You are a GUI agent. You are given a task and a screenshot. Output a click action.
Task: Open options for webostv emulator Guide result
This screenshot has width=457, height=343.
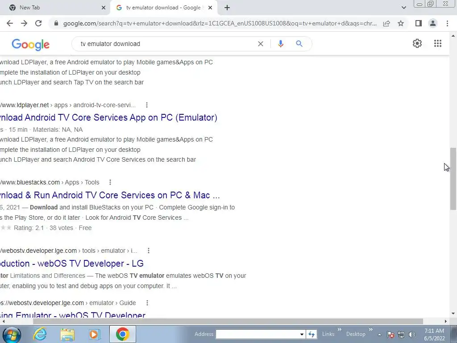click(x=147, y=303)
